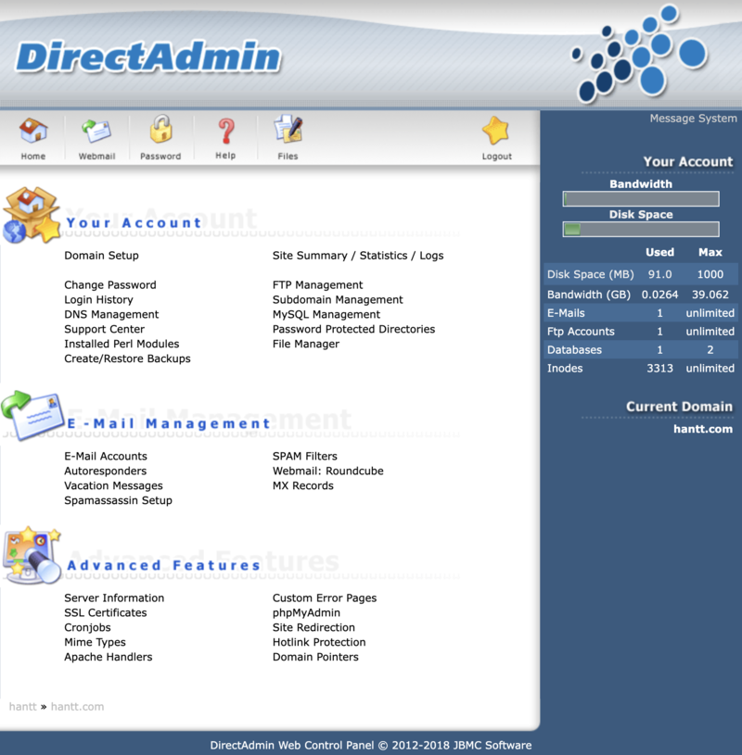This screenshot has height=755, width=742.
Task: Click E-Mail Management section heading
Action: pyautogui.click(x=168, y=423)
